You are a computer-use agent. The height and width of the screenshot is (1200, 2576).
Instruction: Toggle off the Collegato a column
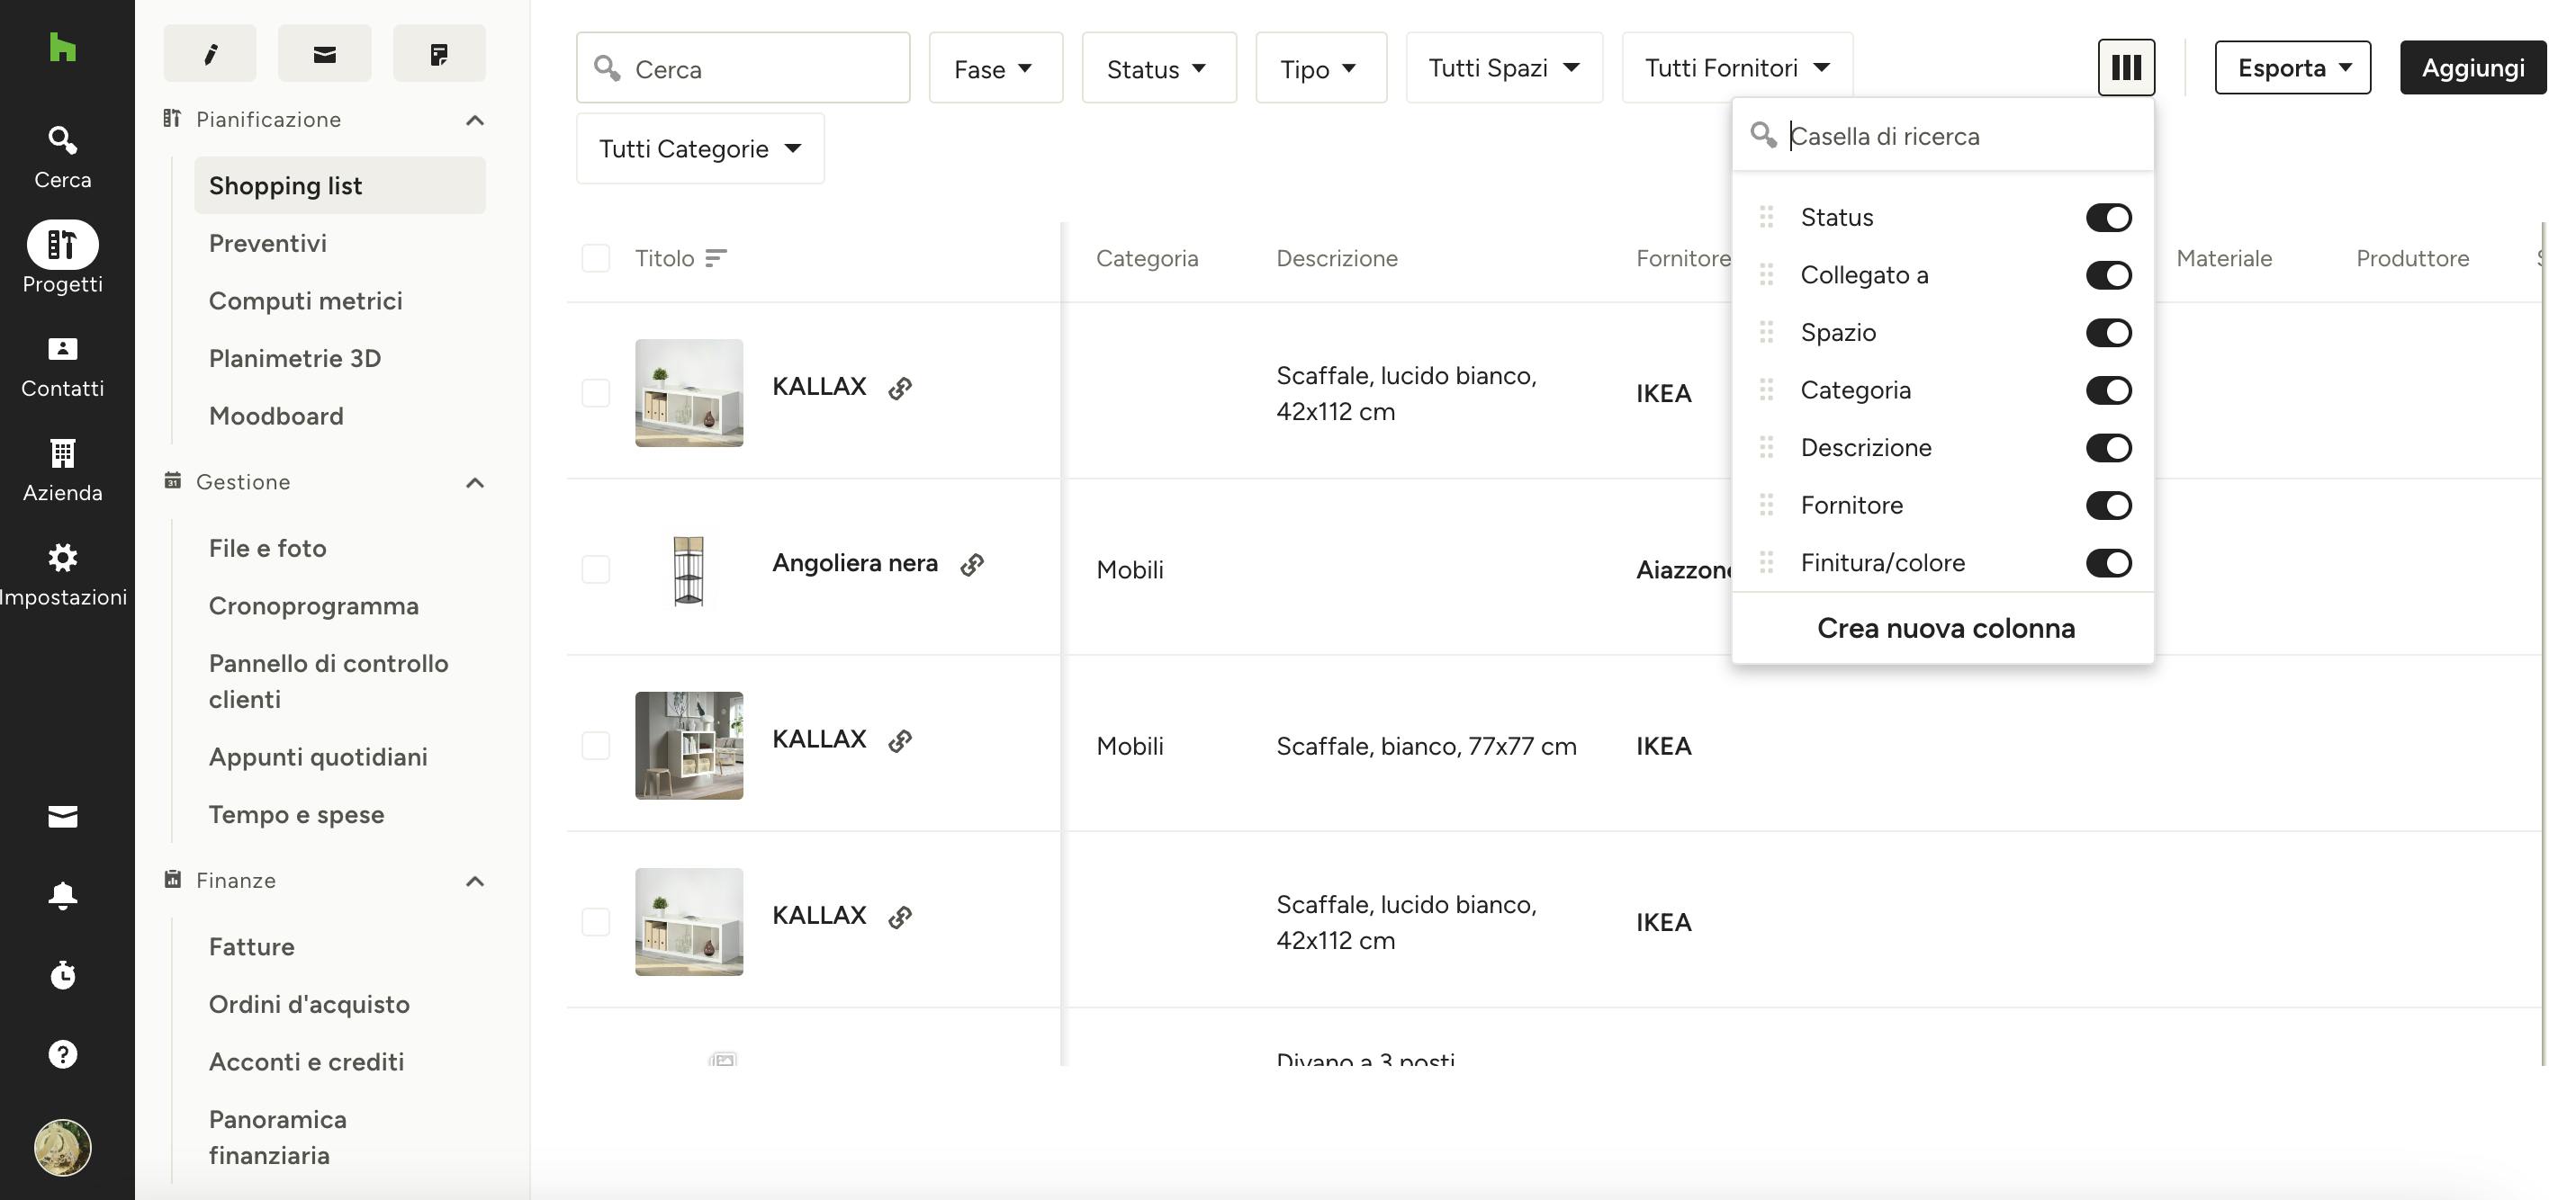pyautogui.click(x=2109, y=274)
